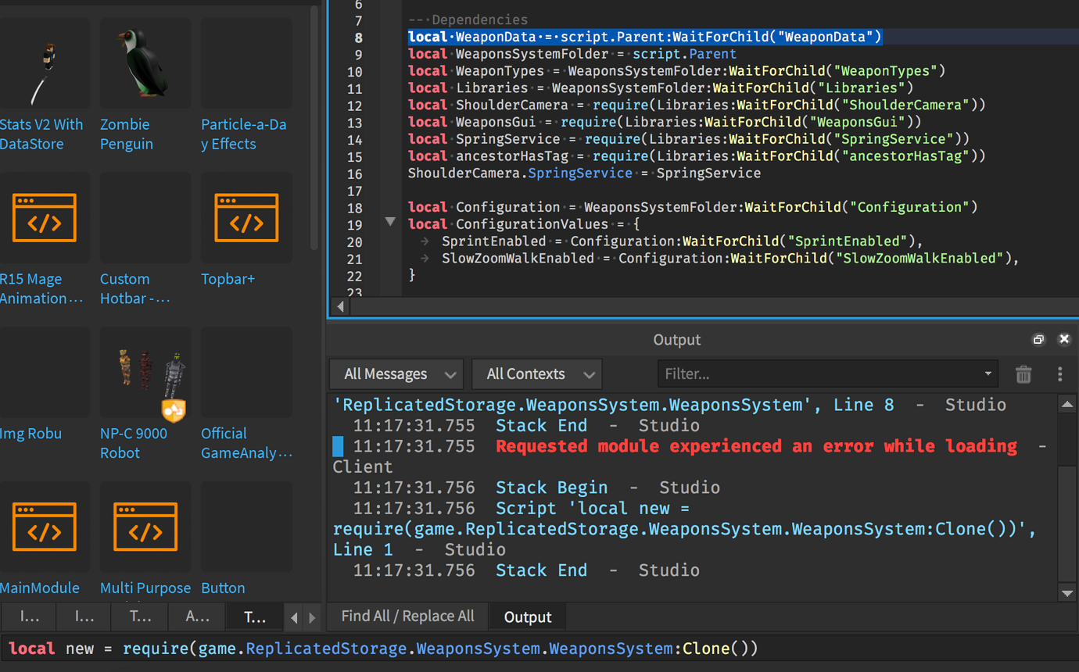Click the trash icon to clear Output
This screenshot has height=672, width=1079.
1024,374
